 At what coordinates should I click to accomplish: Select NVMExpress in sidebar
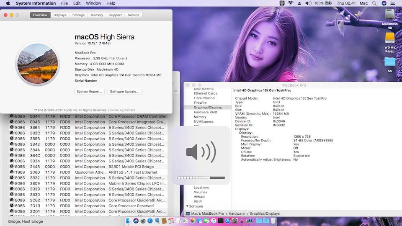coord(204,121)
